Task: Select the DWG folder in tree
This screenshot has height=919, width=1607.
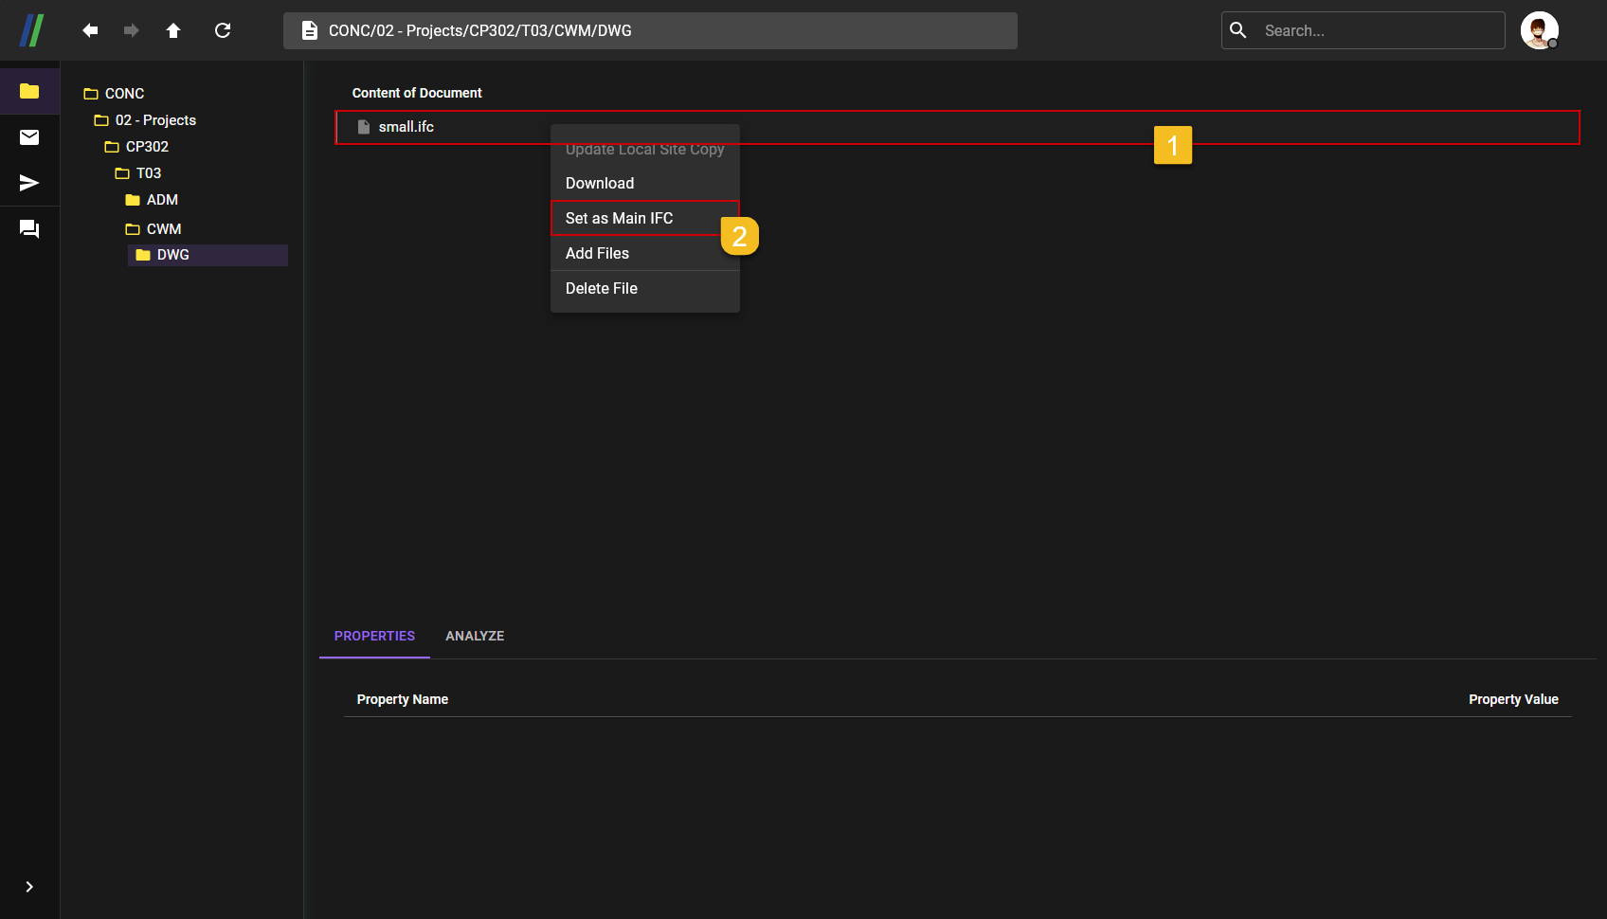Action: coord(172,255)
